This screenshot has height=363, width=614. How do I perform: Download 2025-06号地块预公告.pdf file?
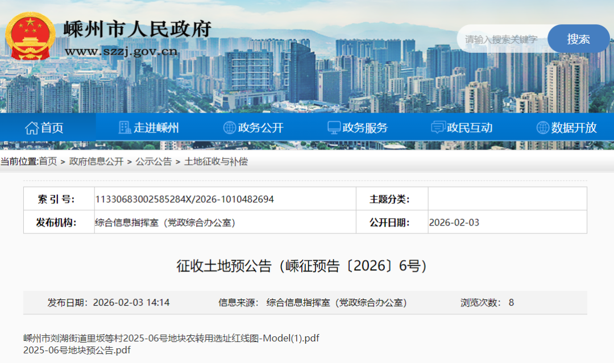[77, 350]
